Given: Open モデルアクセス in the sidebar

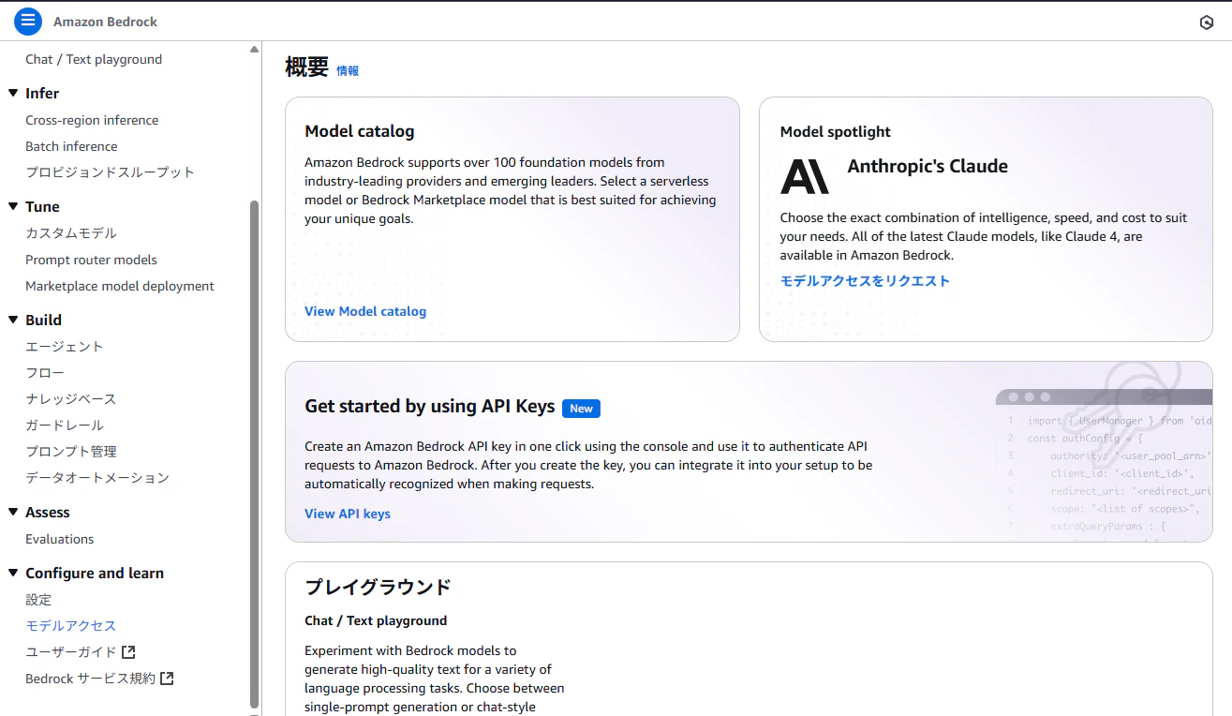Looking at the screenshot, I should 71,625.
